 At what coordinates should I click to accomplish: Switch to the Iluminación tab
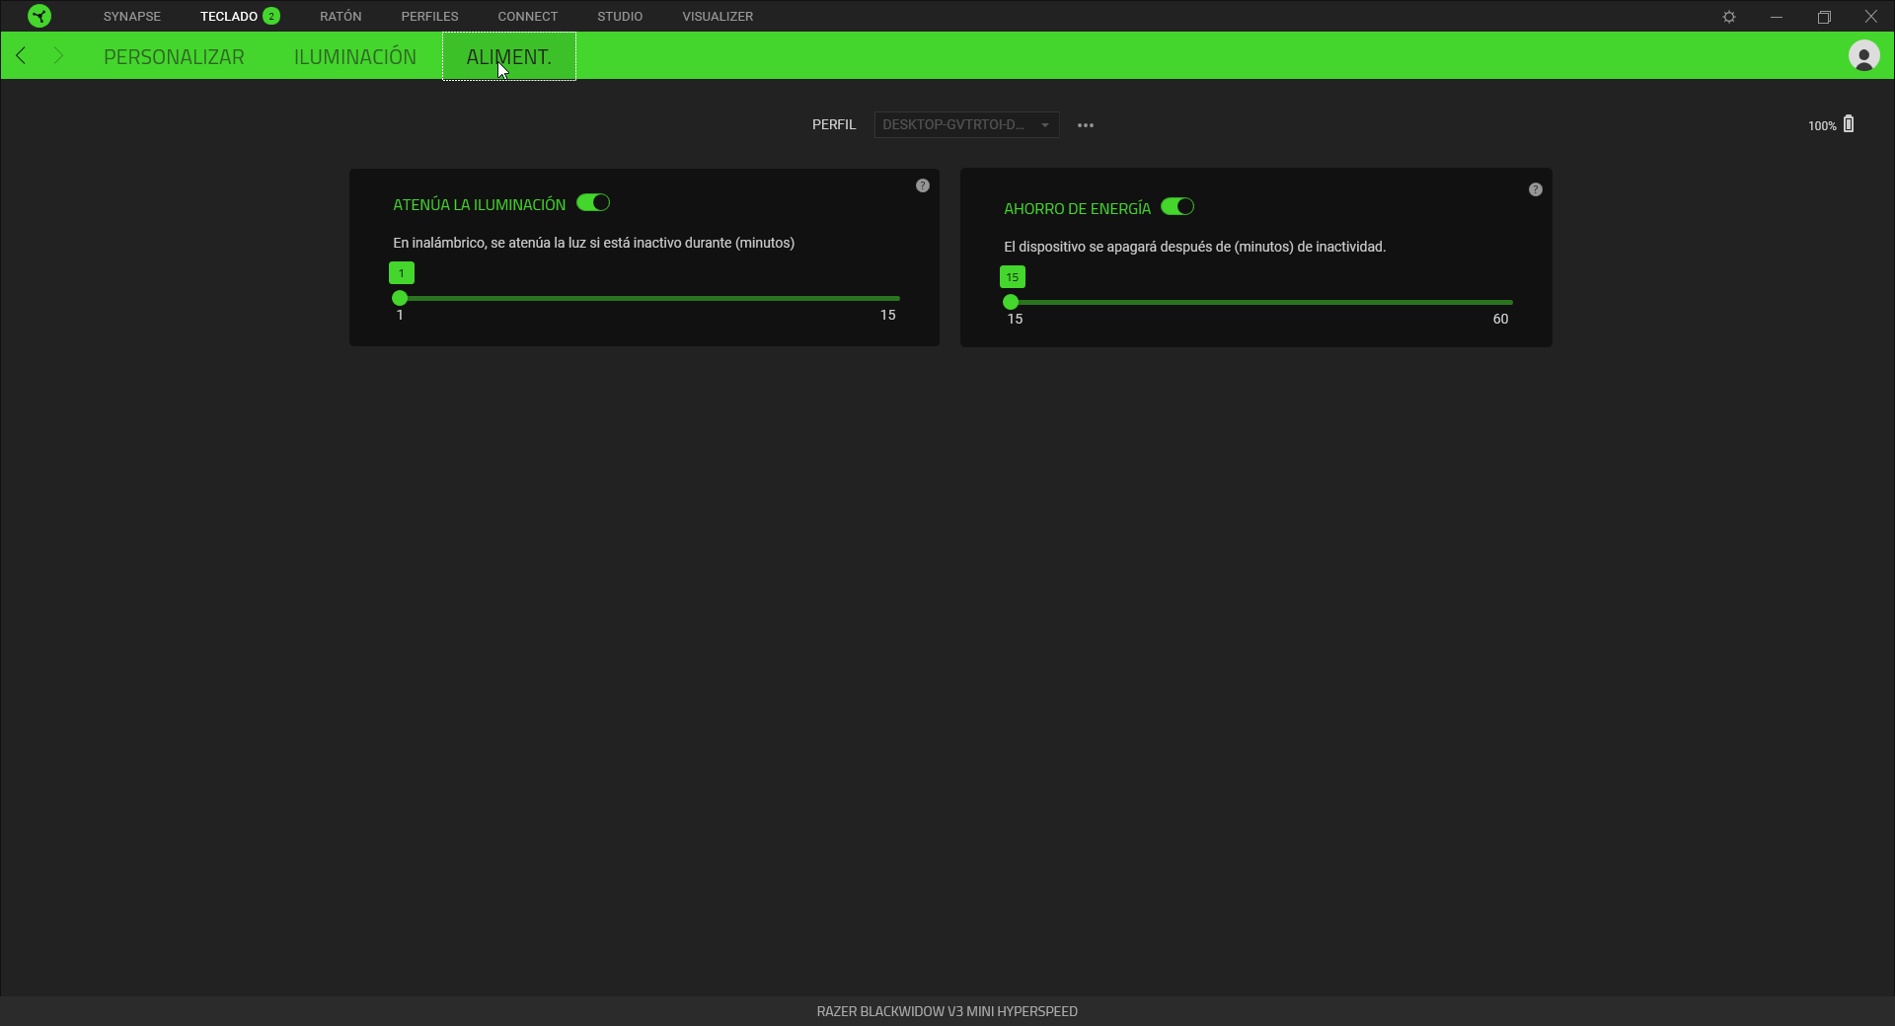point(355,57)
